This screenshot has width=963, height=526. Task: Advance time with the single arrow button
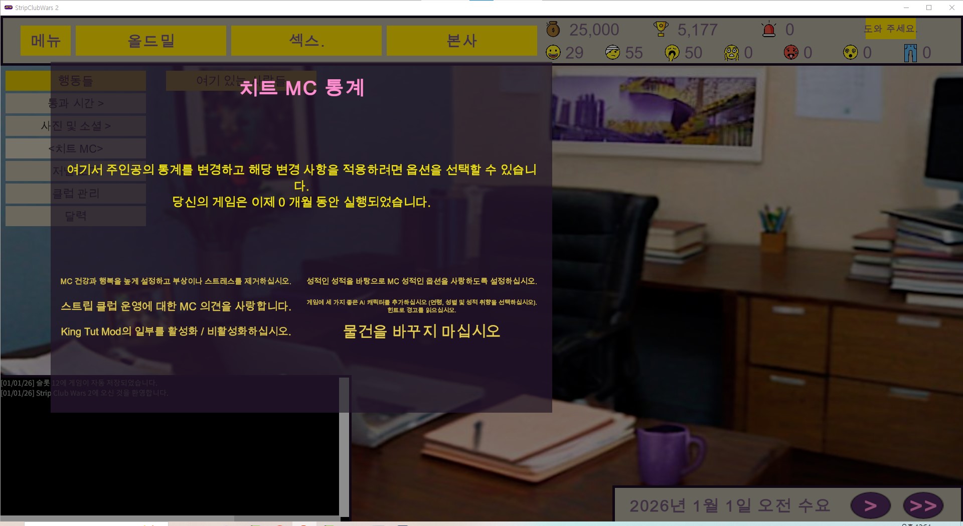(x=871, y=505)
